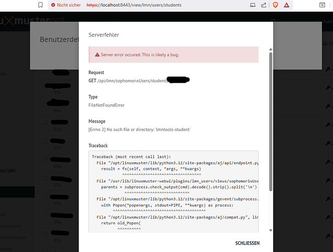Click the 'subprocess.check_output(cmd)' traceback line

pyautogui.click(x=179, y=187)
